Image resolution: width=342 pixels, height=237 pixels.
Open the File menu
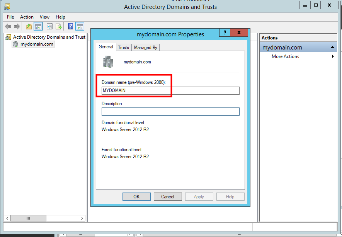(x=10, y=17)
